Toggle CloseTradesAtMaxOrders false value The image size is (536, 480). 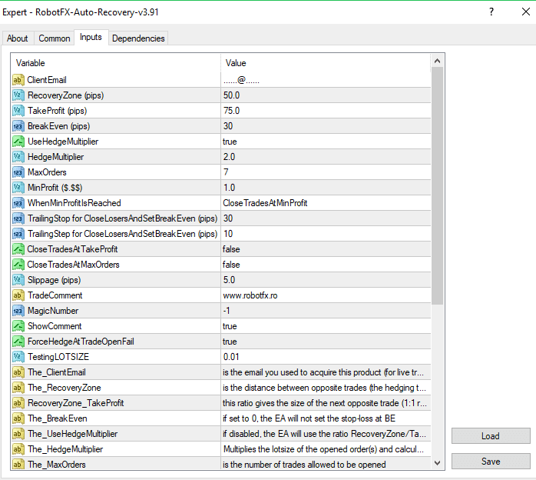[x=326, y=265]
